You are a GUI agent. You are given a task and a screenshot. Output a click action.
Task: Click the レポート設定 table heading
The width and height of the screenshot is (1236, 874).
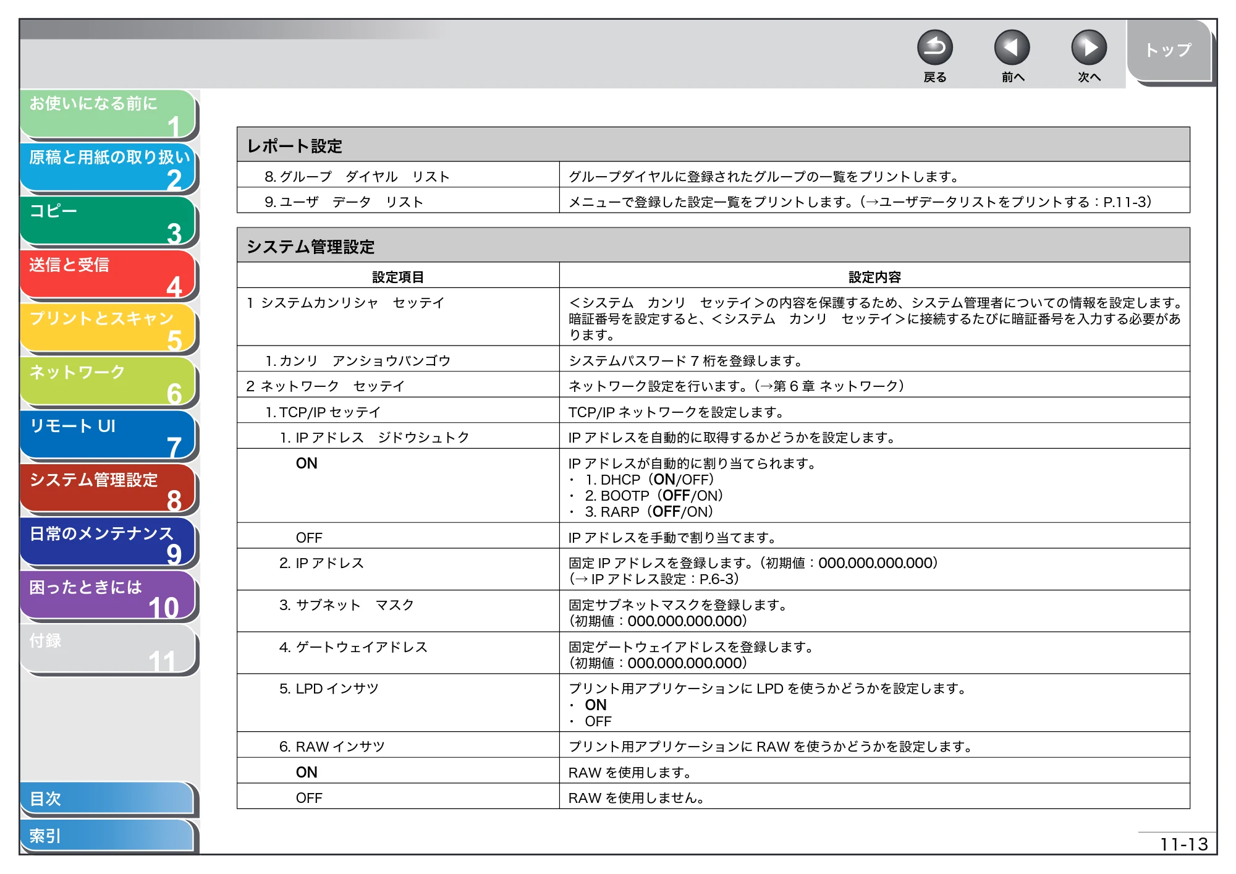point(294,146)
